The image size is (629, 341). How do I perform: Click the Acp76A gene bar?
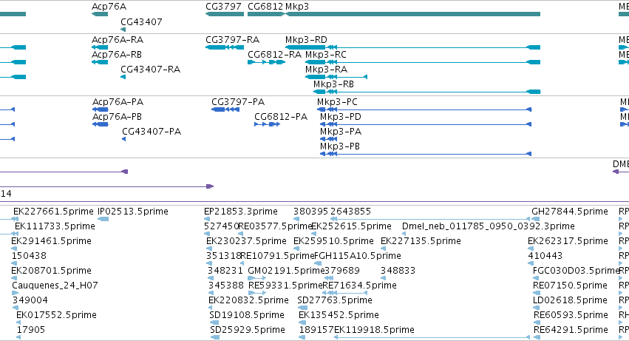(x=100, y=14)
